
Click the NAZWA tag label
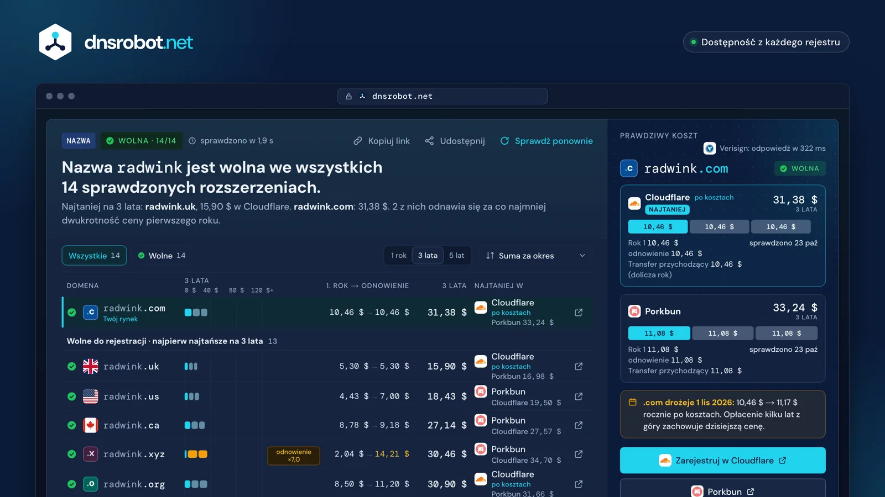79,141
